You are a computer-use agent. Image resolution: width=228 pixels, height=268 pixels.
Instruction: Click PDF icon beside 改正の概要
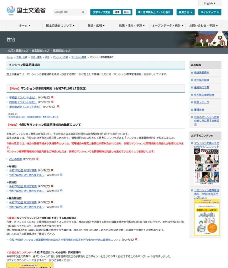pos(38,159)
